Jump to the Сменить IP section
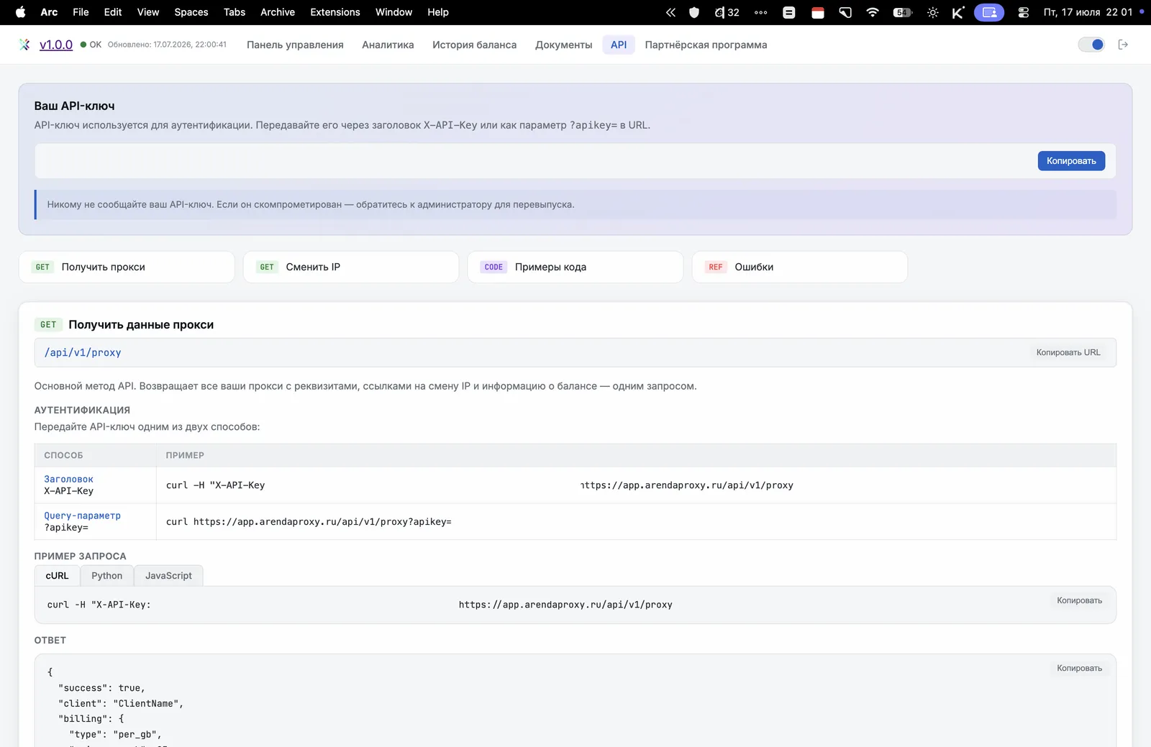 (x=351, y=267)
